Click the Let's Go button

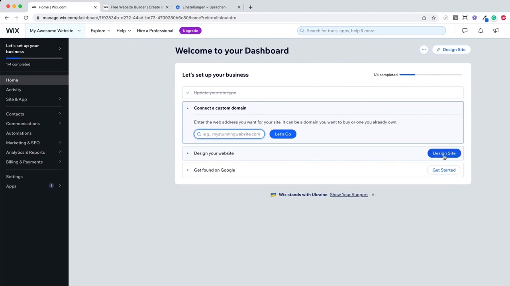pyautogui.click(x=283, y=134)
